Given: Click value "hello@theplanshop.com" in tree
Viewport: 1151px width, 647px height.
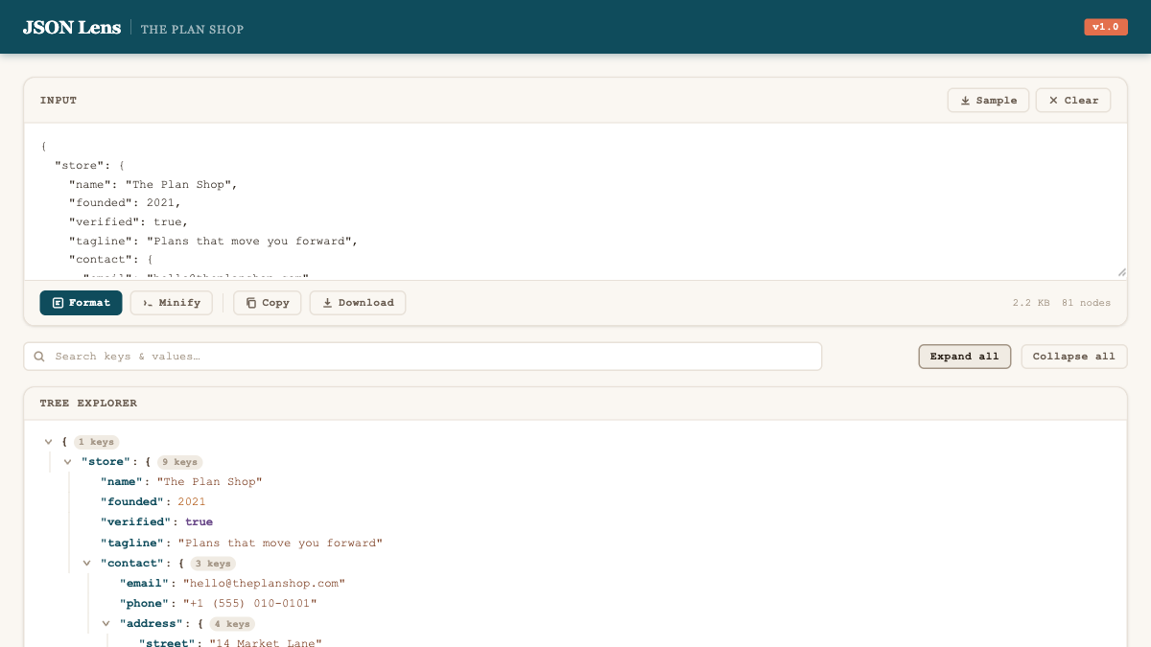Looking at the screenshot, I should pos(264,584).
